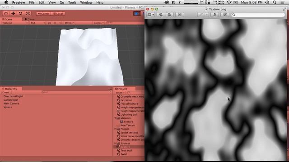Click the Sinus curve modifier script icon

pos(118,136)
